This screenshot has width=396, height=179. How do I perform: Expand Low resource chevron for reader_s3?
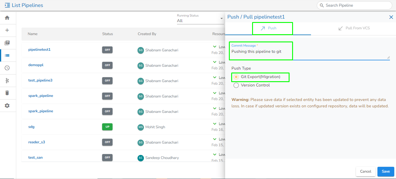pyautogui.click(x=215, y=139)
